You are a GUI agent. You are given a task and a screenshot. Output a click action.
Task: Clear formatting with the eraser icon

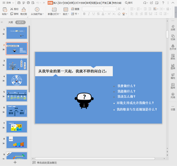[x=119, y=14]
